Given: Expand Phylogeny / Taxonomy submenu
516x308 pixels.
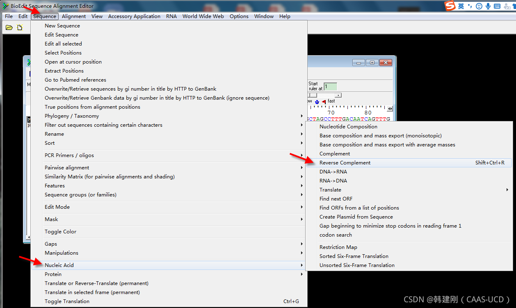Looking at the screenshot, I should coord(169,116).
